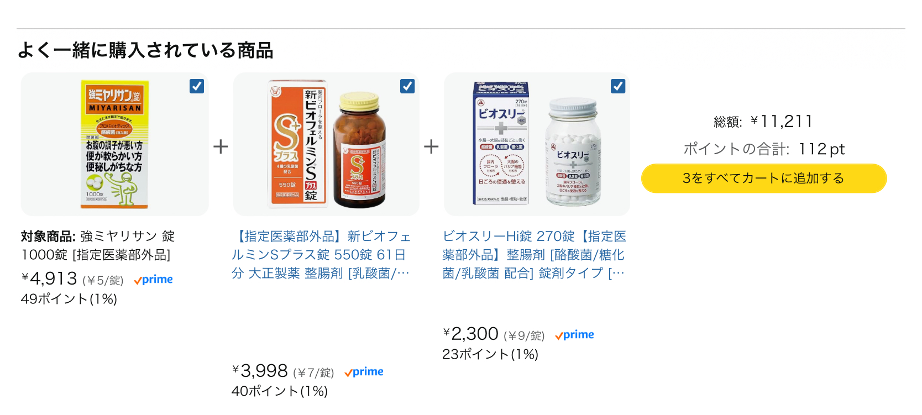Image resolution: width=922 pixels, height=415 pixels.
Task: Click the ¥3,998 price
Action: [260, 371]
